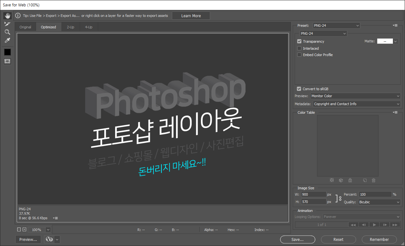Switch to the Optimized tab
The height and width of the screenshot is (246, 405).
click(48, 27)
